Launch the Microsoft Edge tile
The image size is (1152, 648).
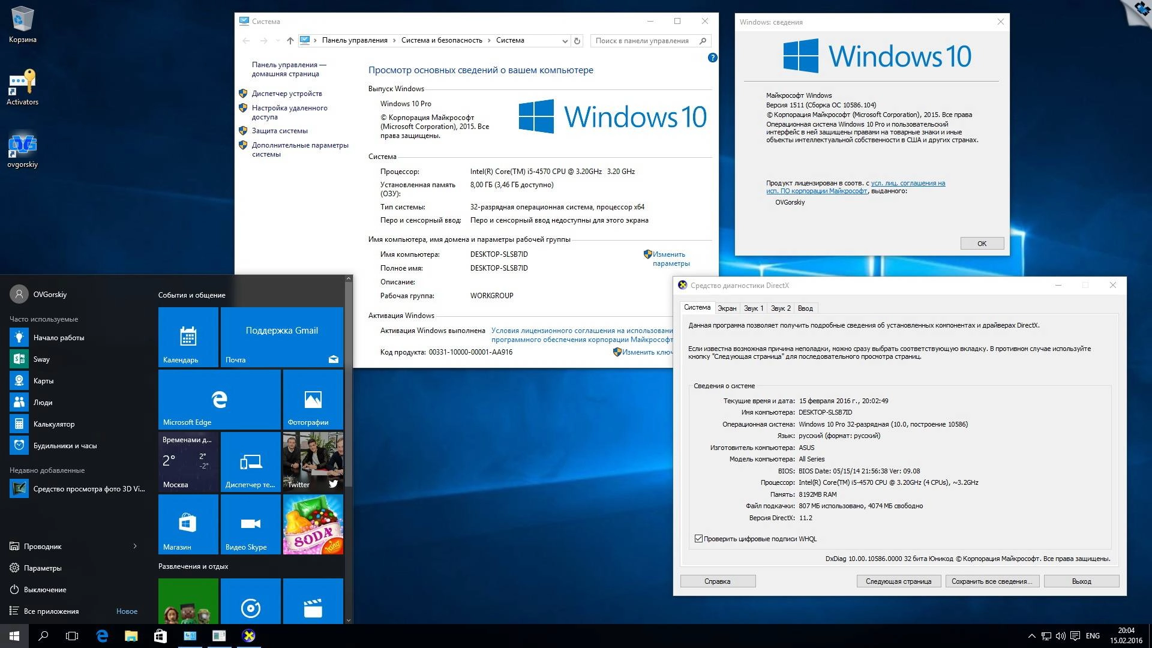click(219, 399)
